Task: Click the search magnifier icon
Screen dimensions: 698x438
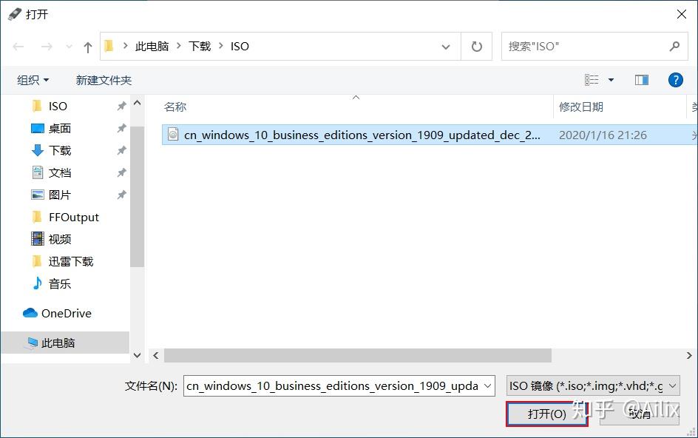Action: coord(675,46)
